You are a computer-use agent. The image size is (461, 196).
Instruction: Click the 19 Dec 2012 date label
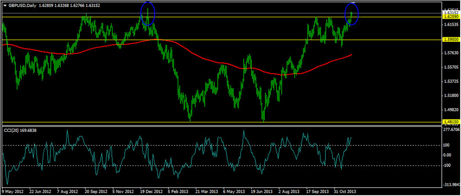click(152, 192)
